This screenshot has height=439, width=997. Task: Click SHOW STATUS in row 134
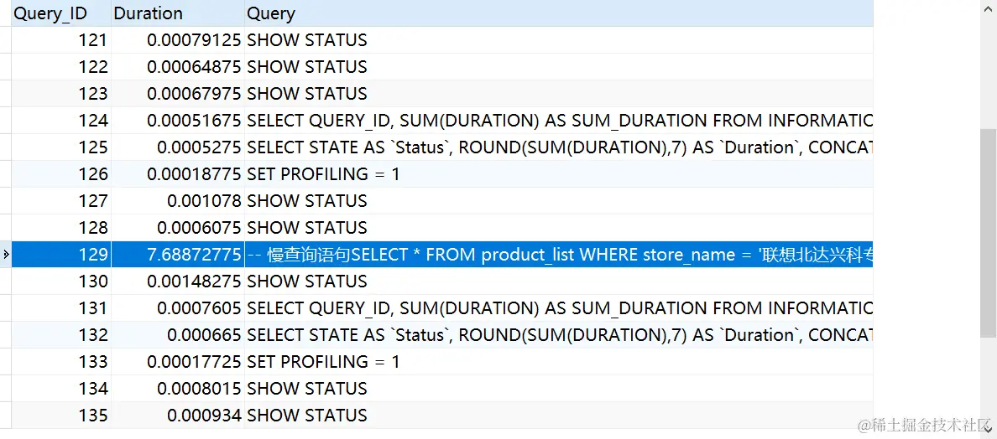307,388
